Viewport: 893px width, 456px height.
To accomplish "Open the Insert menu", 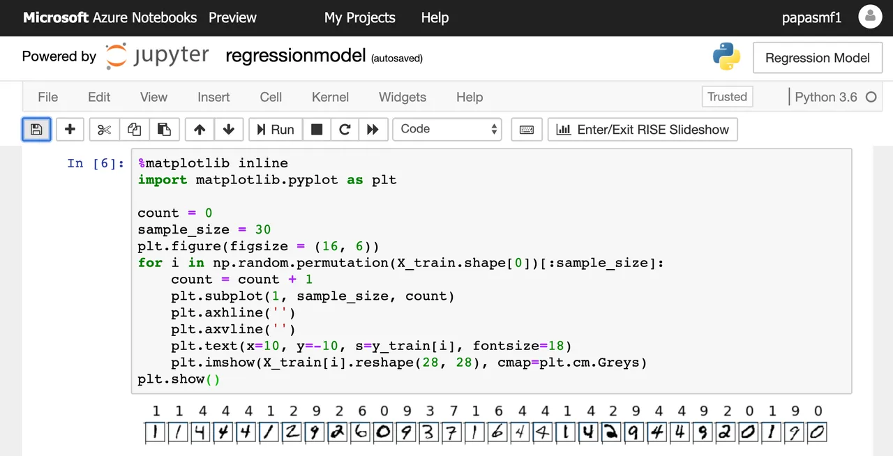I will [213, 97].
